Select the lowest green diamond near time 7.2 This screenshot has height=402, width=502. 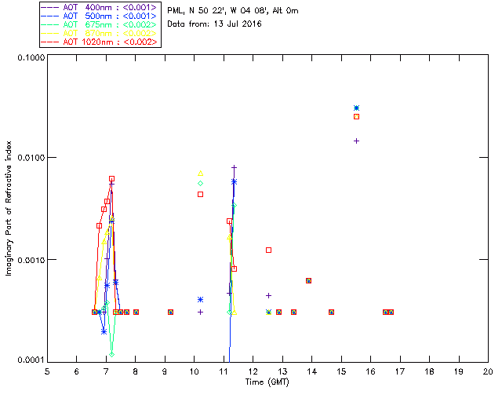[111, 355]
